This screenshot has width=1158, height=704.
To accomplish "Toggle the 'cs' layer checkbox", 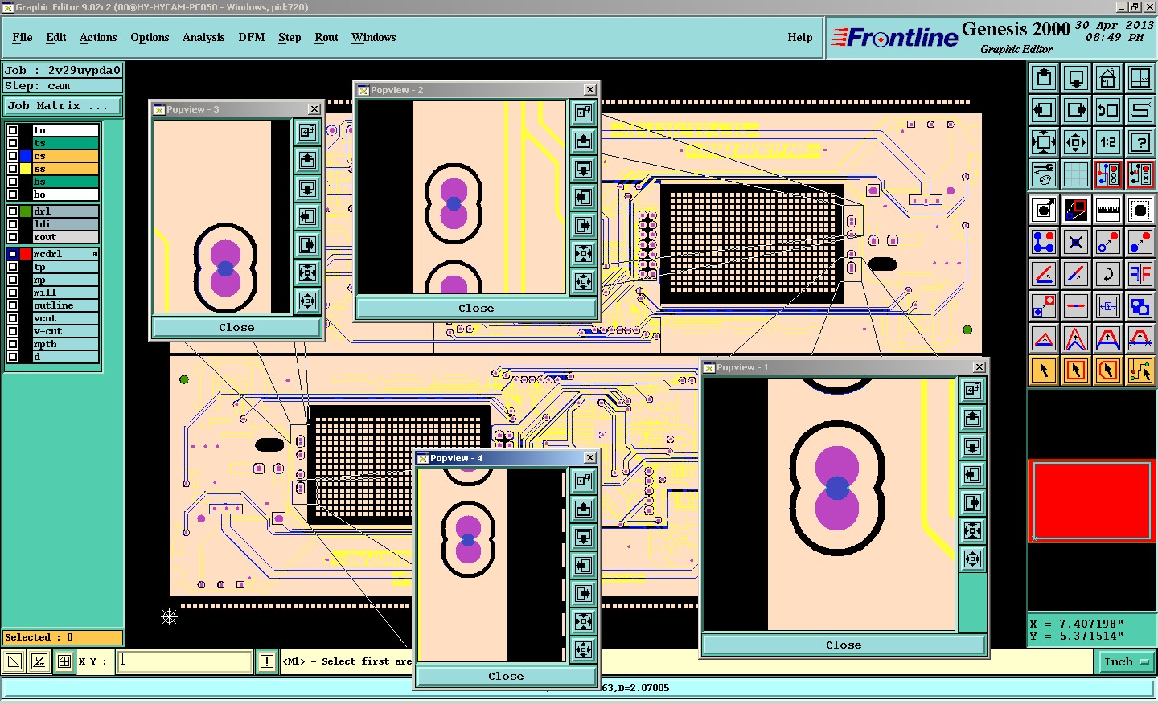I will click(13, 156).
